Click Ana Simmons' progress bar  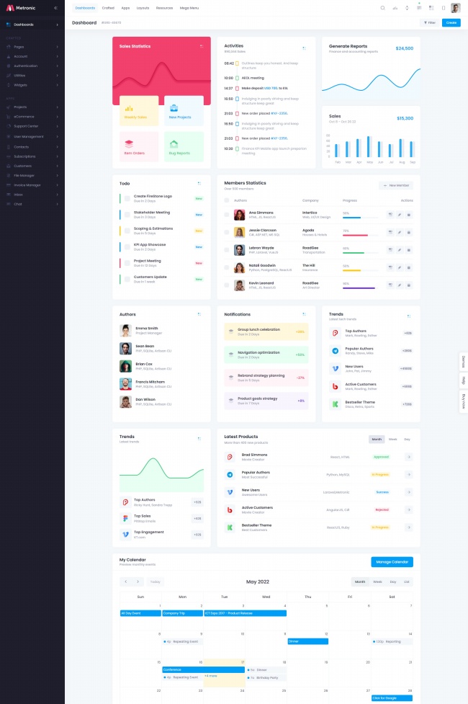coord(361,218)
